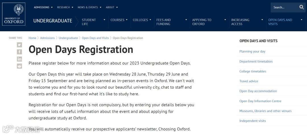The image size is (307, 135).
Task: Click the University of Oxford logo
Action: [14, 14]
